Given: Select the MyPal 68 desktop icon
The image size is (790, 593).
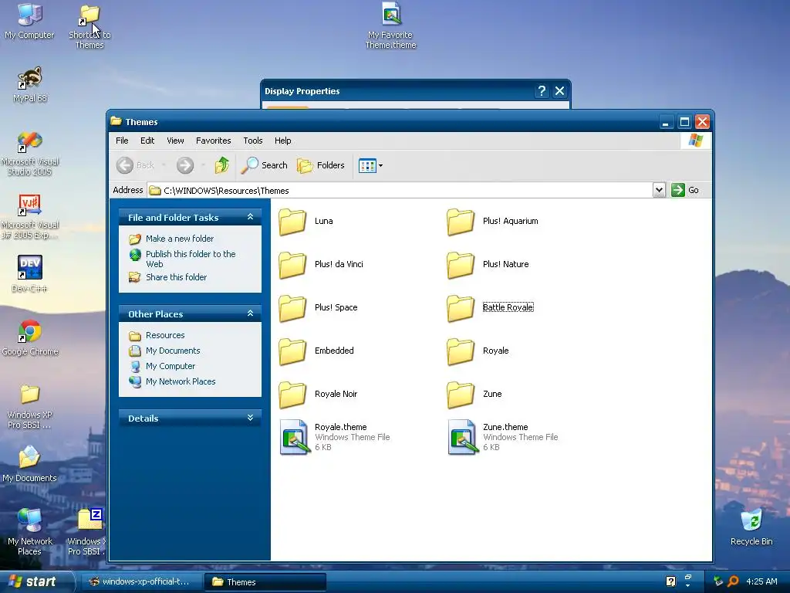Looking at the screenshot, I should click(30, 84).
